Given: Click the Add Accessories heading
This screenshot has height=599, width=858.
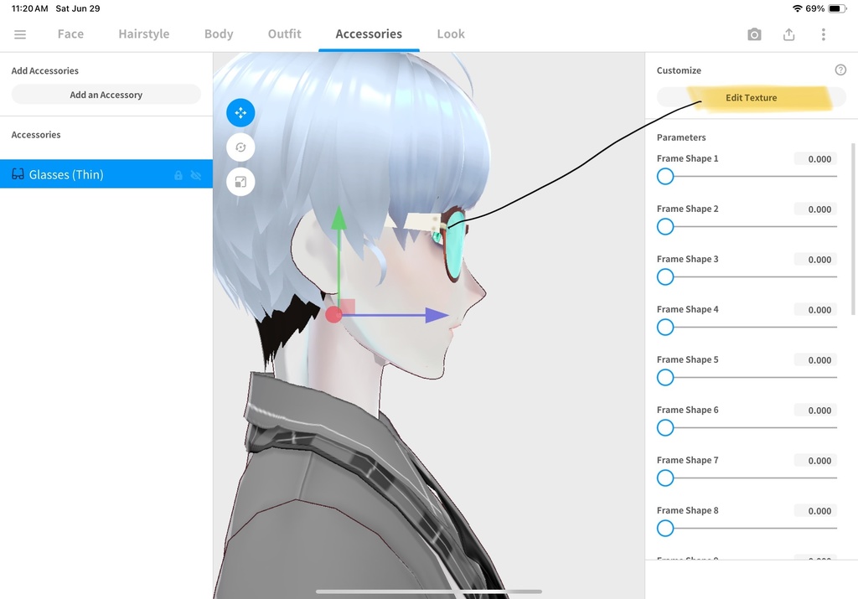Looking at the screenshot, I should point(45,70).
